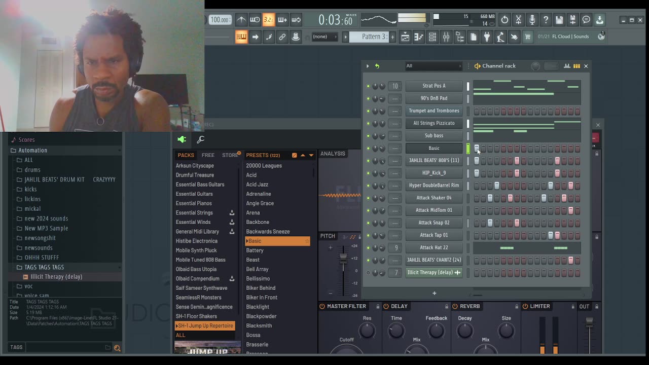This screenshot has height=365, width=649.
Task: Toggle the recording countdown 3.2 icon
Action: (x=269, y=20)
